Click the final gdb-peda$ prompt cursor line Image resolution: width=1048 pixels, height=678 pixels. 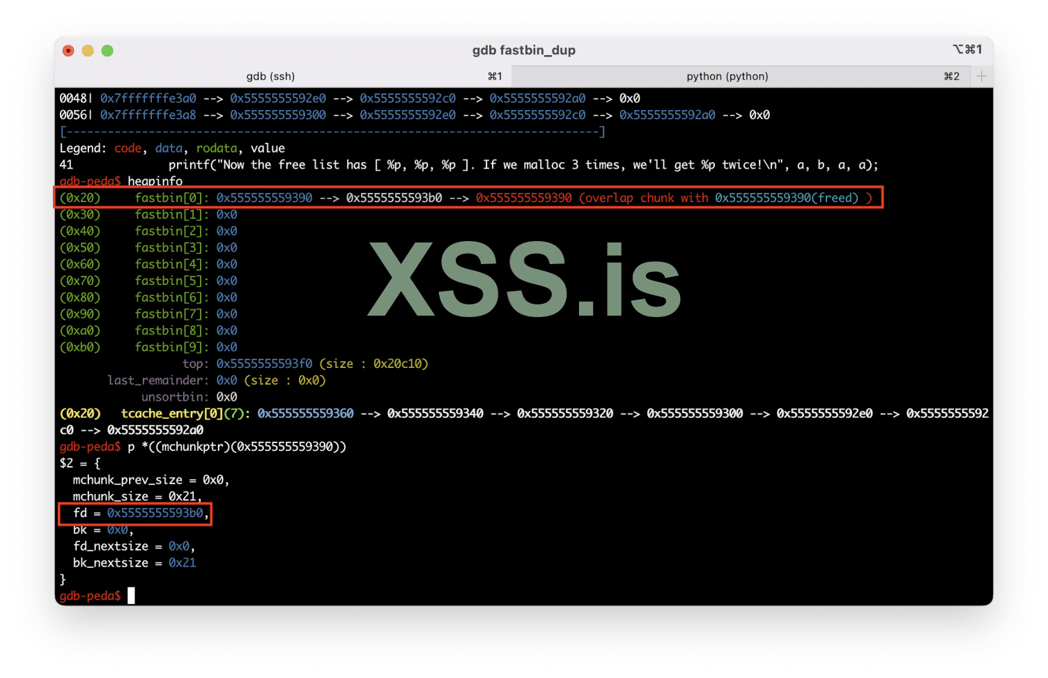[x=97, y=596]
